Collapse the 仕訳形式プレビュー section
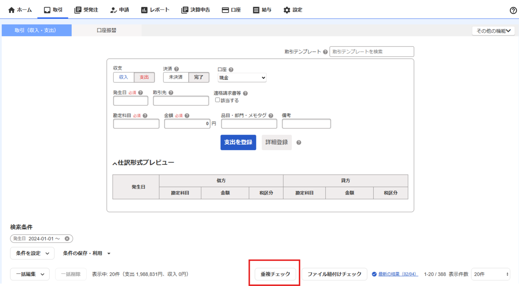519x286 pixels. tap(144, 163)
